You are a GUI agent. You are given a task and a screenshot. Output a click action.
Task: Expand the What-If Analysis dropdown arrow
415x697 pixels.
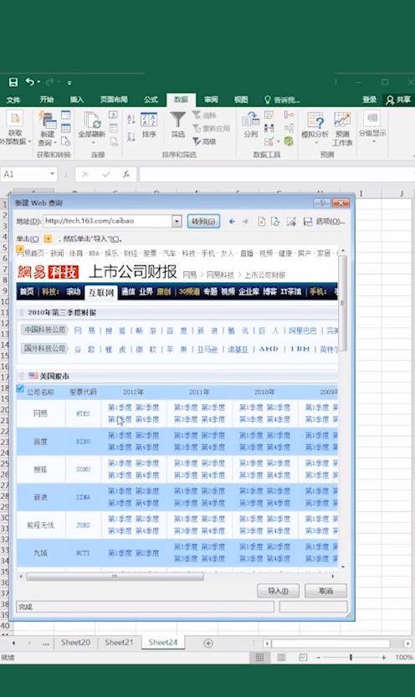tap(316, 143)
